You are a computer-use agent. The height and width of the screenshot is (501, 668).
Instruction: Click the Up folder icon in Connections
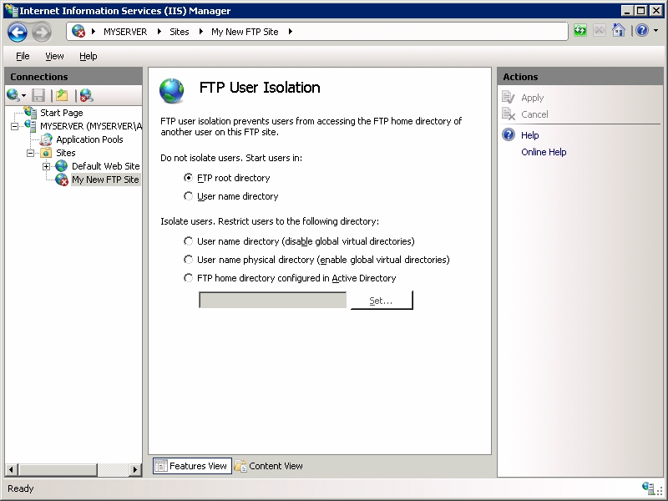62,95
